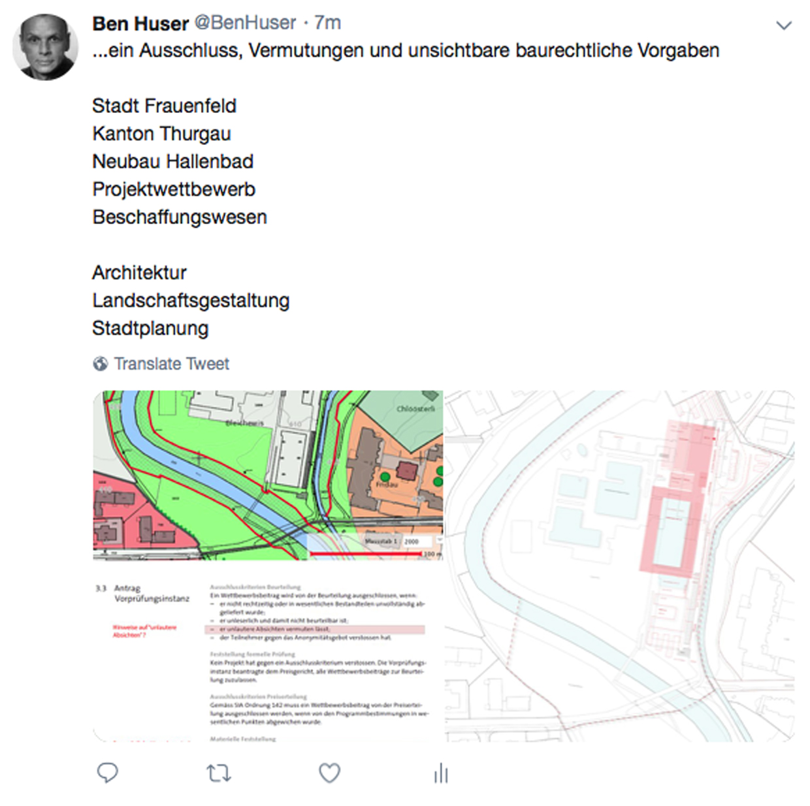810x806 pixels.
Task: Open Ben Huser's profile avatar photo
Action: pos(45,47)
